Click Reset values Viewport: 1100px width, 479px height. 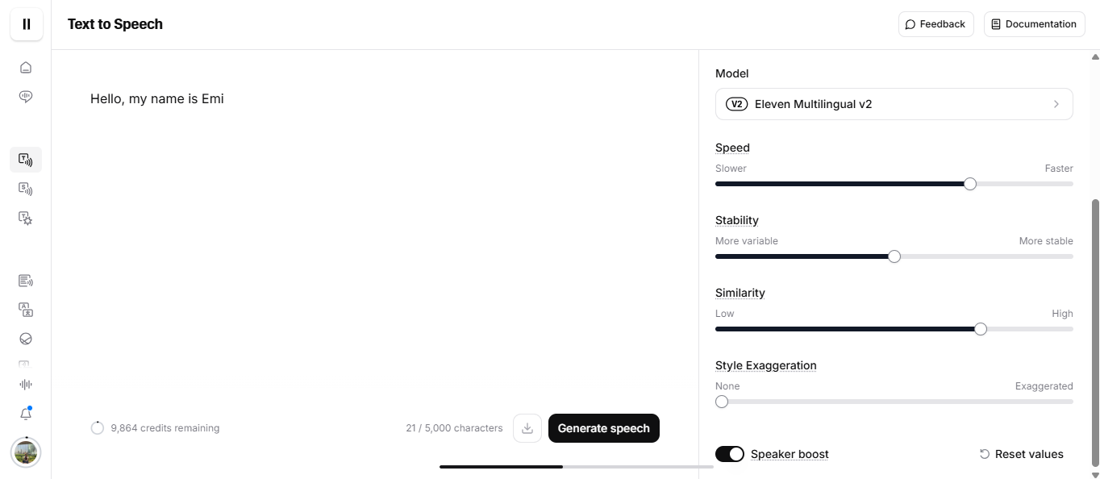[1021, 454]
